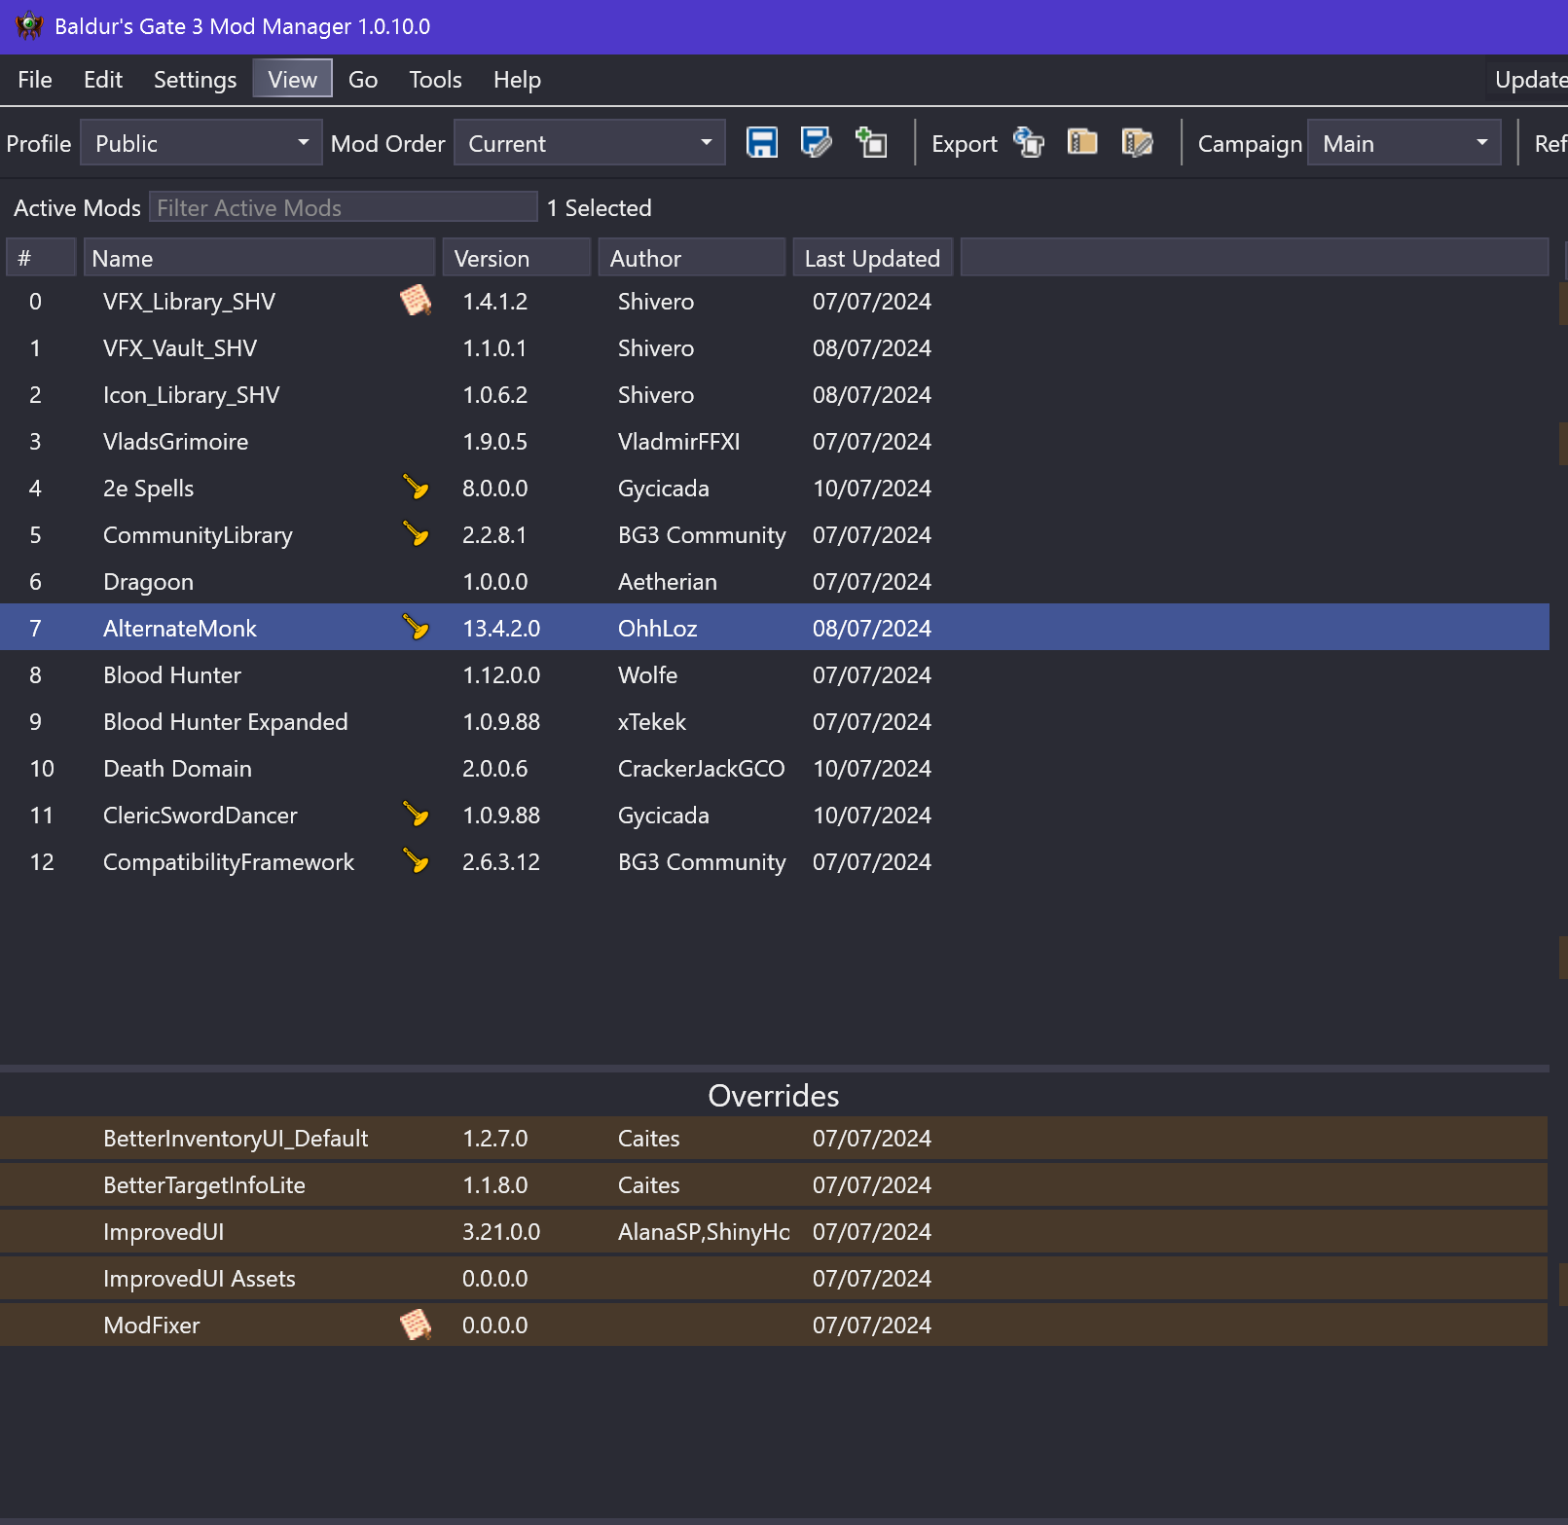Click the Save Load Order icon
The height and width of the screenshot is (1525, 1568).
761,143
